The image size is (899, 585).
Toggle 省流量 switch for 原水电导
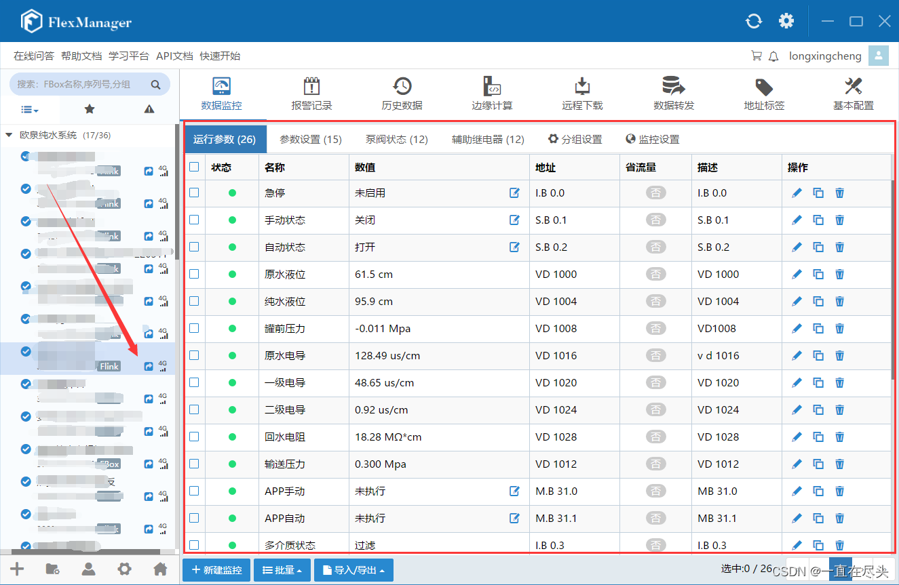[x=655, y=356]
